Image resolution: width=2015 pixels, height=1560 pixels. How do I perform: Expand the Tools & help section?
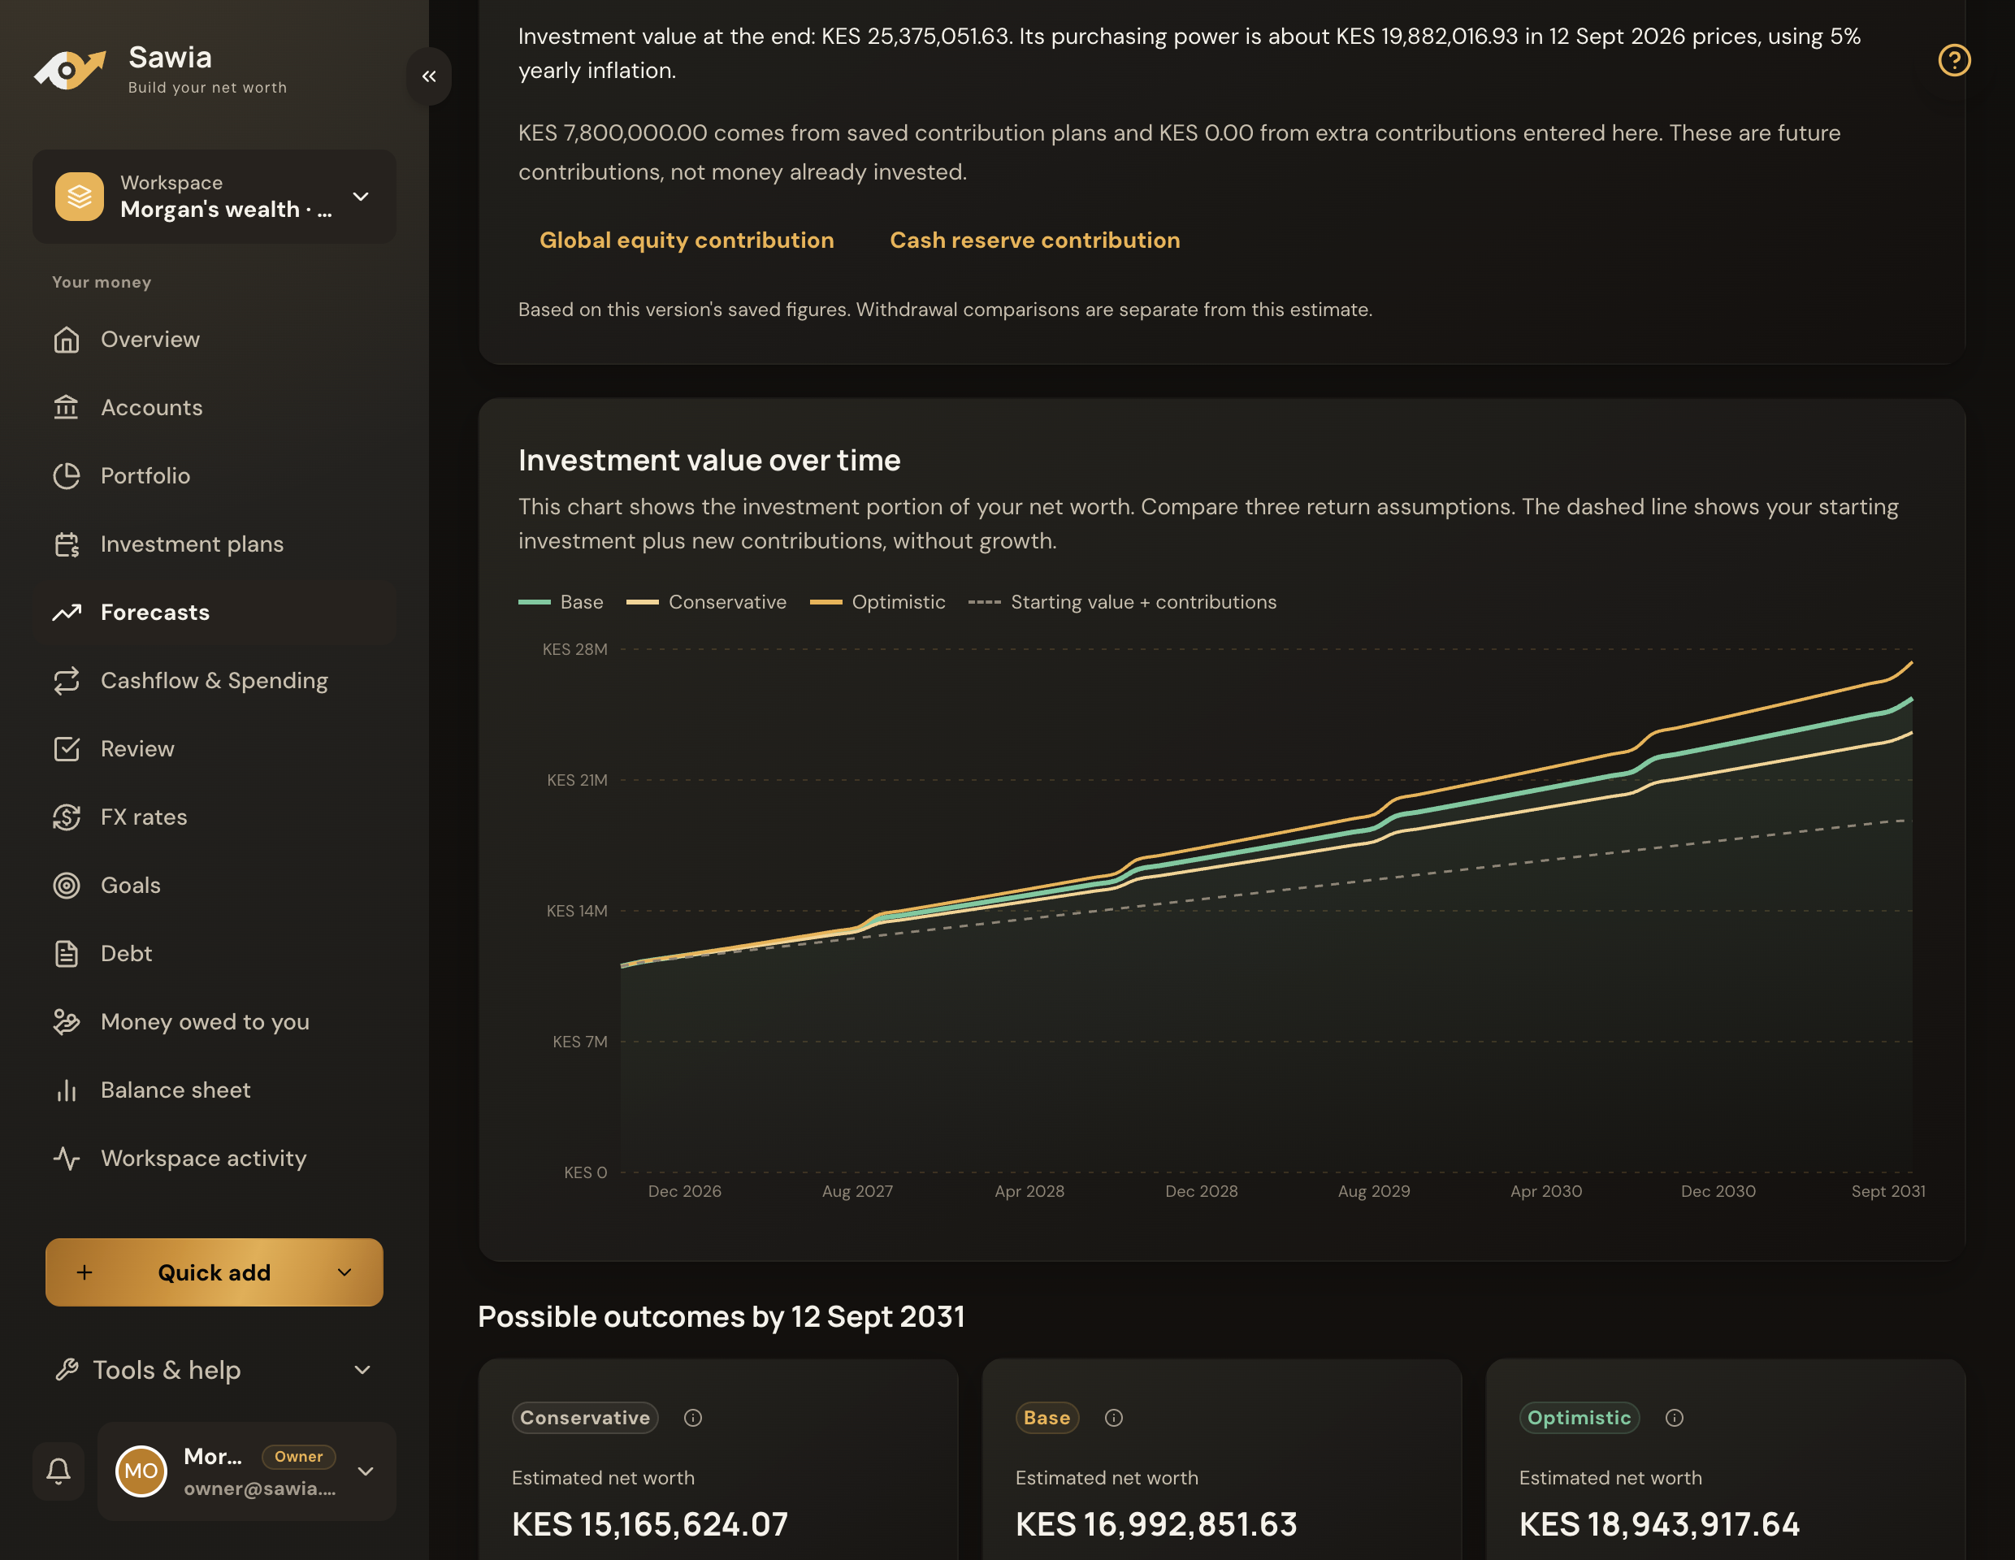click(x=214, y=1370)
